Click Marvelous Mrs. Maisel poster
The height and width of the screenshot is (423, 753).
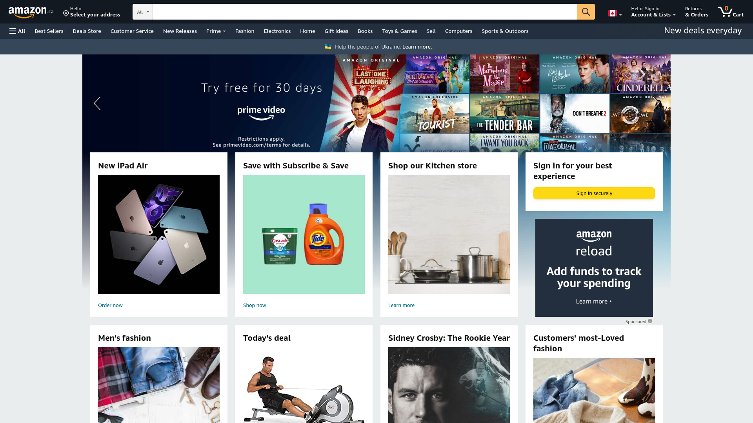[x=505, y=74]
